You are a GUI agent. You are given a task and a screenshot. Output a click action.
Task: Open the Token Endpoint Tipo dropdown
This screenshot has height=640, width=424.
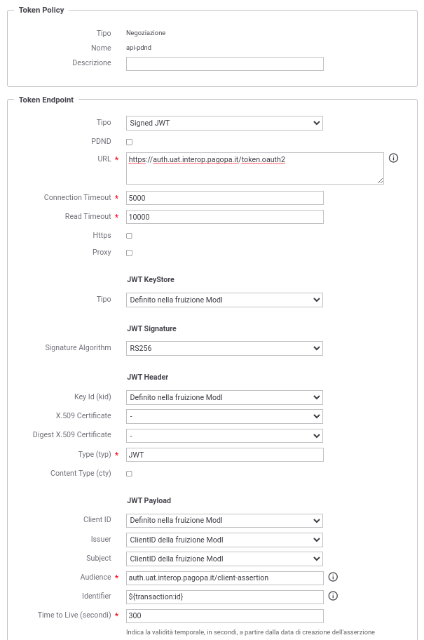click(x=224, y=123)
